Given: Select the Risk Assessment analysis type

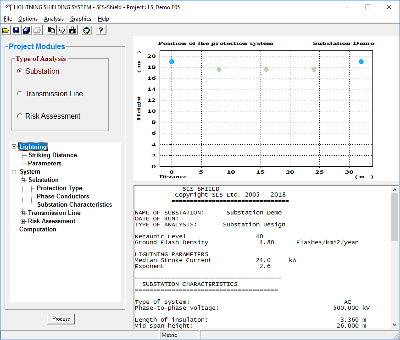Looking at the screenshot, I should tap(19, 116).
